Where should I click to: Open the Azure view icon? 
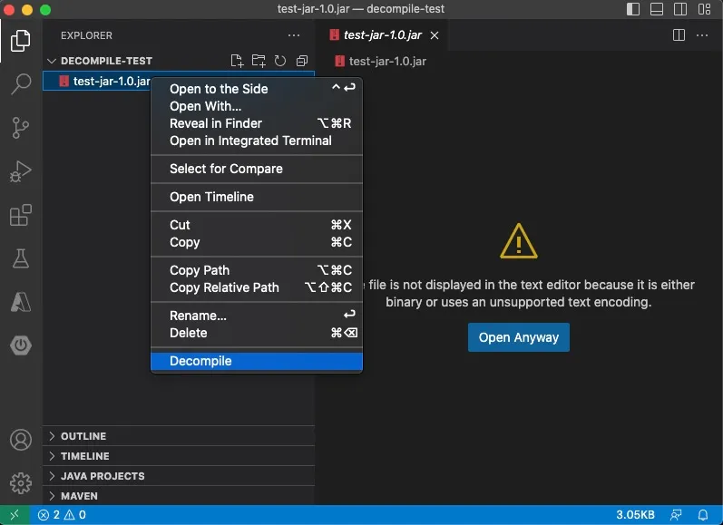click(x=21, y=302)
